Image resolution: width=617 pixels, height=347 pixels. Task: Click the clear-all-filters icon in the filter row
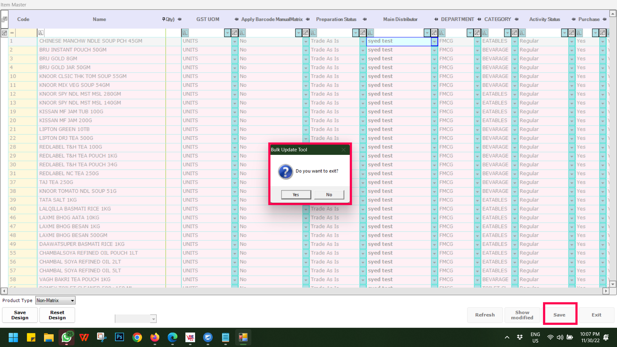(x=4, y=33)
